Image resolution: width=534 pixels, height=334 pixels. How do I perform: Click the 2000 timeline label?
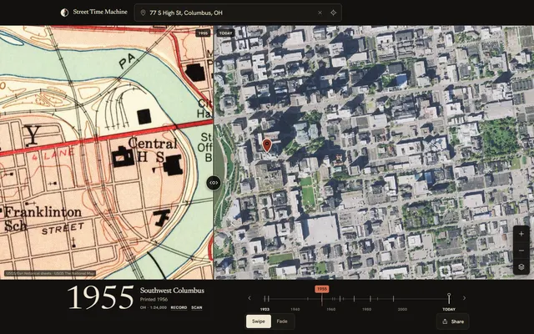pos(402,309)
